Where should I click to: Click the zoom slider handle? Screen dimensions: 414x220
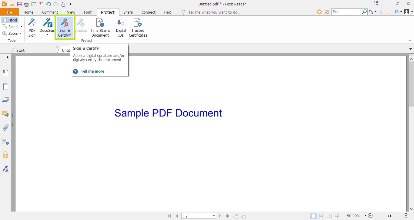tap(390, 216)
